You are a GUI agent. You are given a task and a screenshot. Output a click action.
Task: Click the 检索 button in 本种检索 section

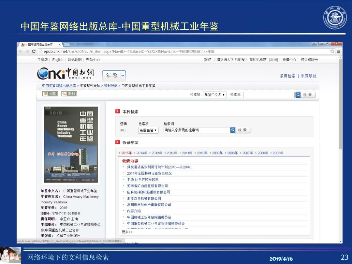242,130
